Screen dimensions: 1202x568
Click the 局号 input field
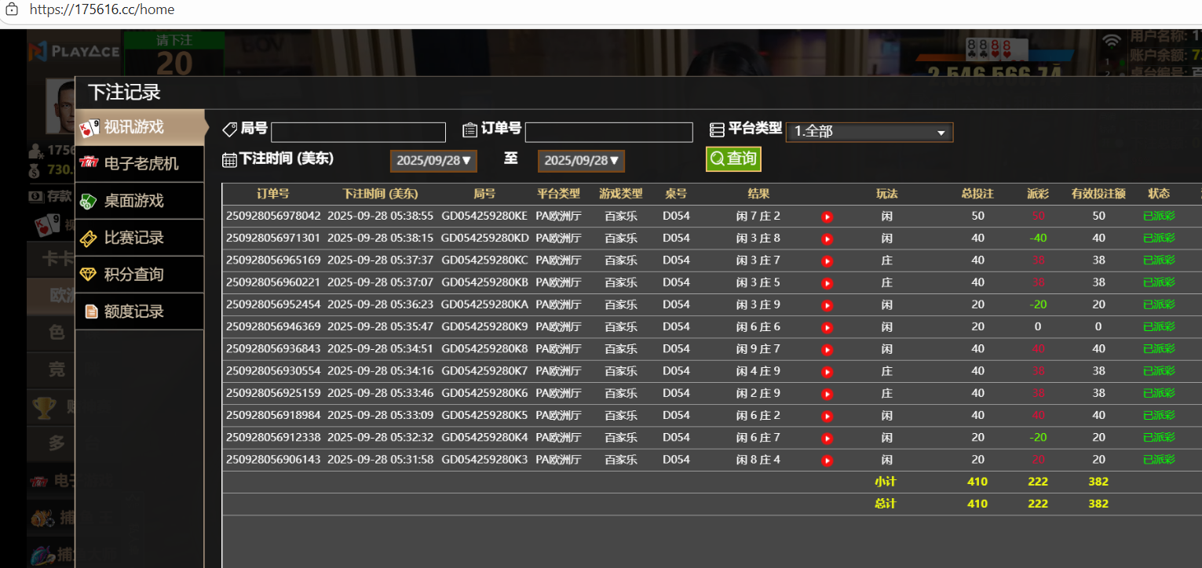coord(358,133)
